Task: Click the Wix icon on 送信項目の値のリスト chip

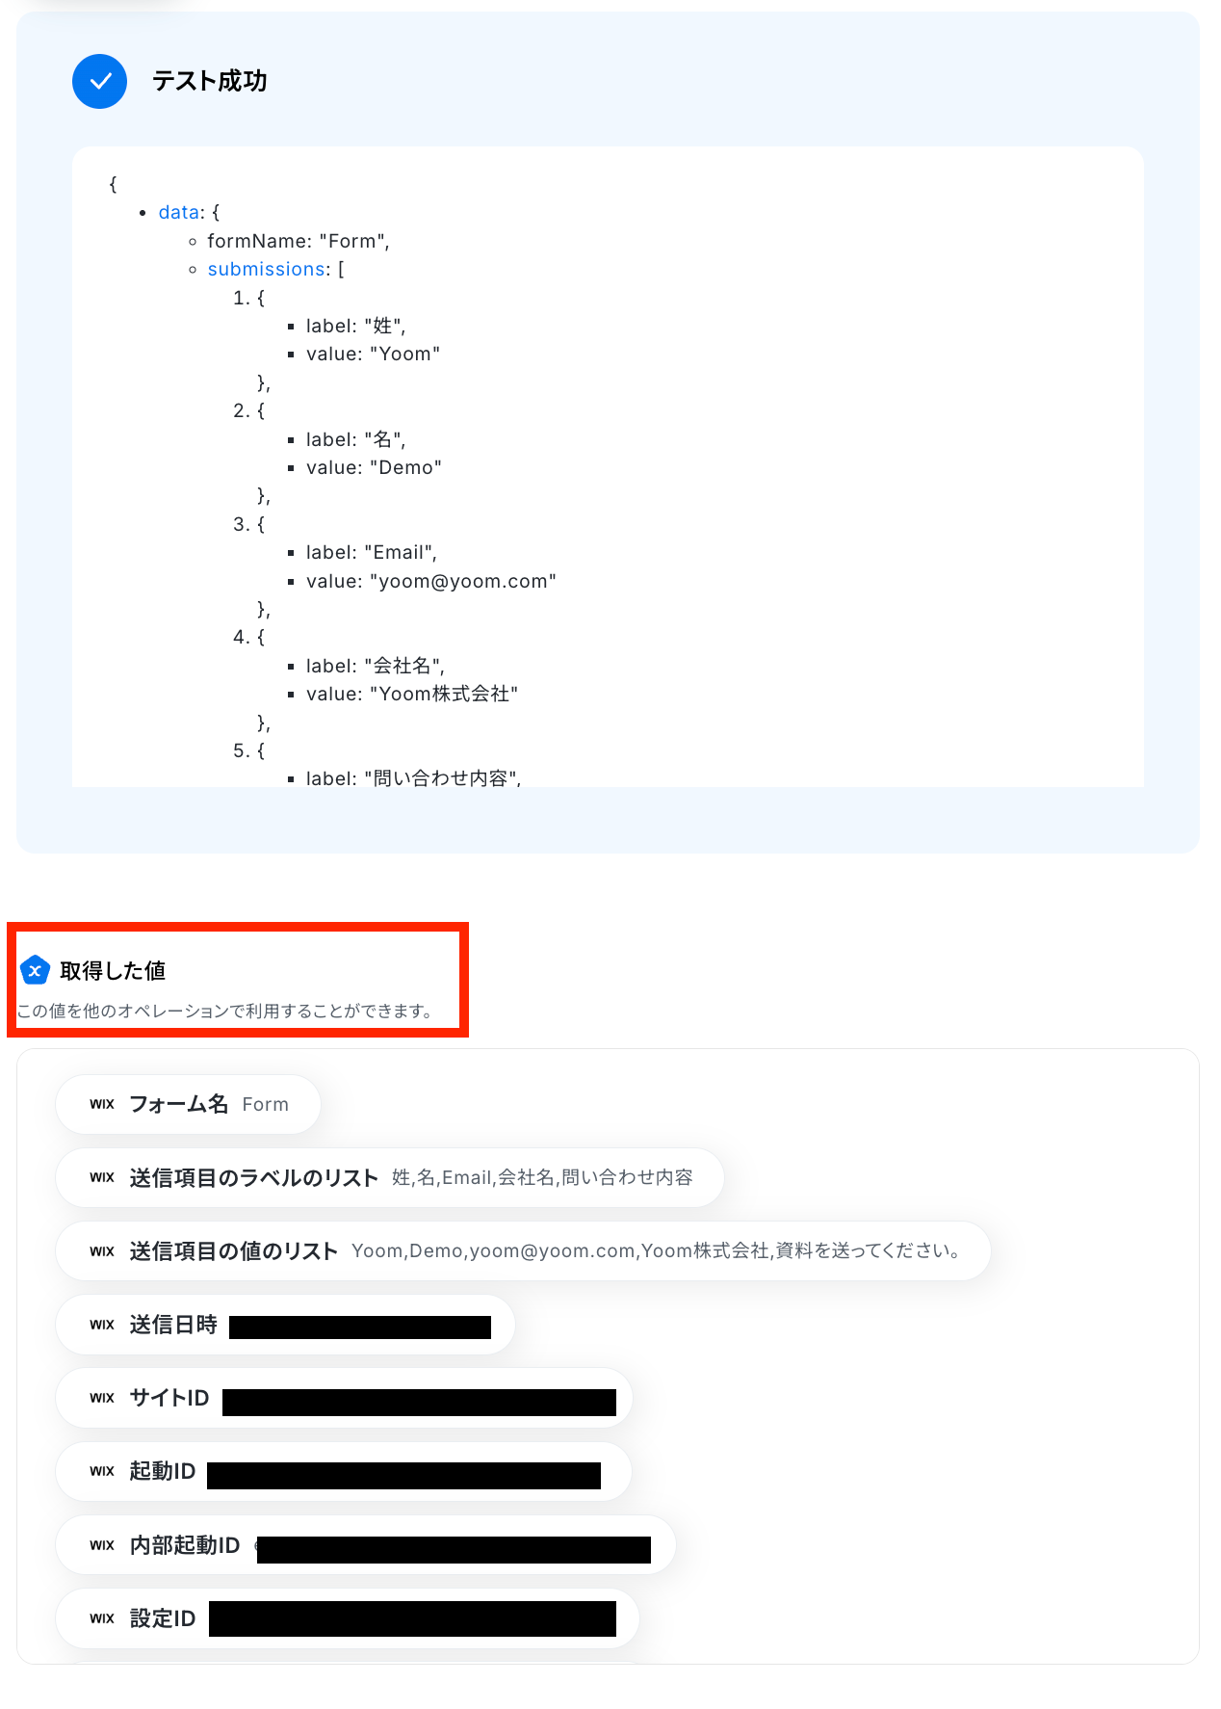Action: click(102, 1251)
